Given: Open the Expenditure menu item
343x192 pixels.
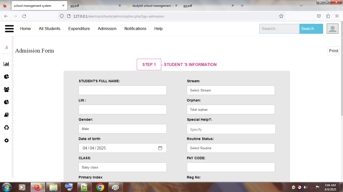Looking at the screenshot, I should click(79, 28).
